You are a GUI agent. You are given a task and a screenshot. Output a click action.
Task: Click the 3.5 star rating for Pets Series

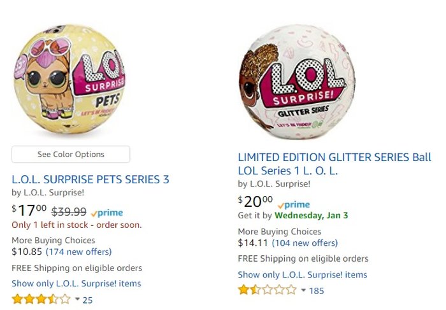pyautogui.click(x=41, y=299)
